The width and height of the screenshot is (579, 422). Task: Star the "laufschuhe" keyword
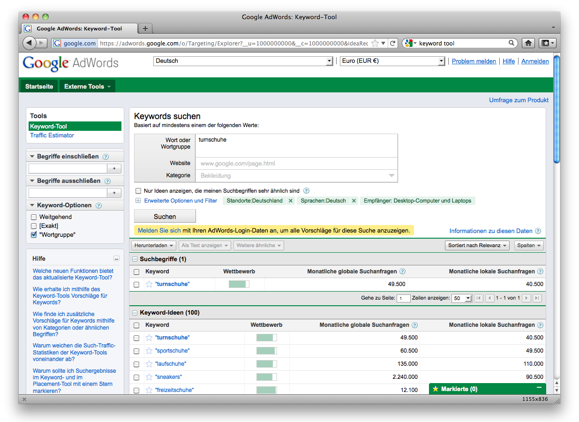point(149,364)
